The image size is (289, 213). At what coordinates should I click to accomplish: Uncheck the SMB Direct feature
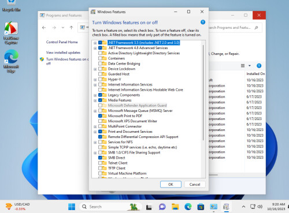pos(100,158)
